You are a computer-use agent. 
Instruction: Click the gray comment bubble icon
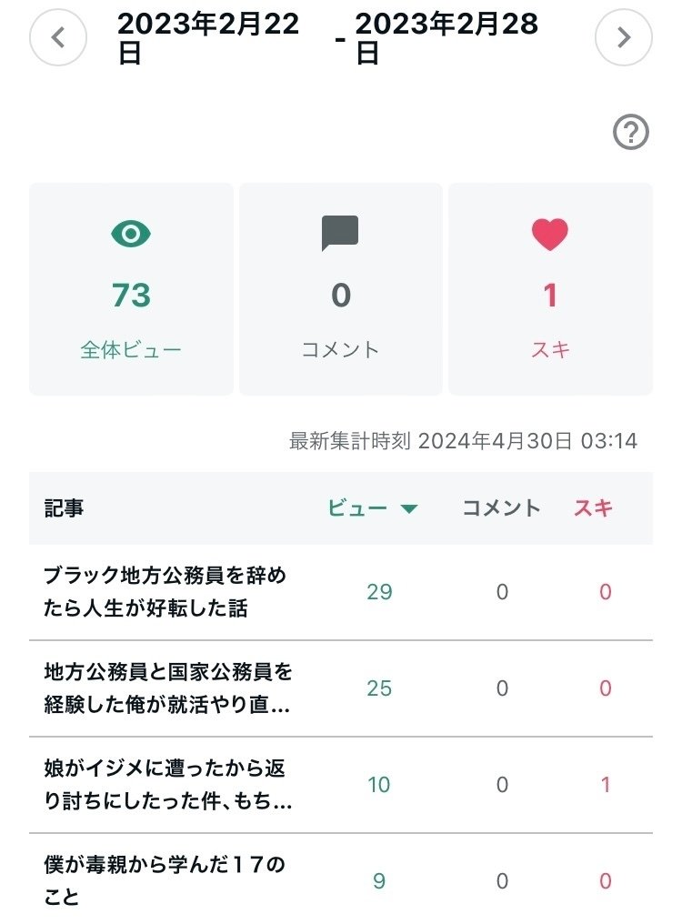[x=340, y=234]
